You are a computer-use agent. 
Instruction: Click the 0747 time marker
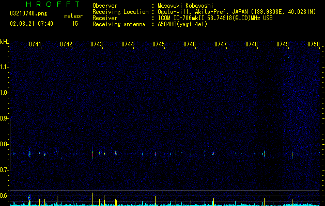[221, 44]
